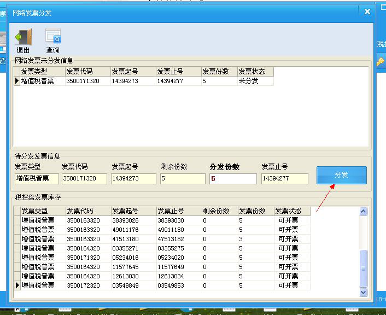The height and width of the screenshot is (315, 386).
Task: Click the 发票起号 field showing 14394273
Action: [133, 179]
